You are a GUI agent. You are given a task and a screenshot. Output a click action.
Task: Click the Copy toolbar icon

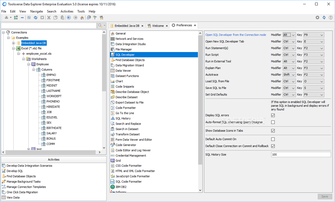[x=56, y=18]
